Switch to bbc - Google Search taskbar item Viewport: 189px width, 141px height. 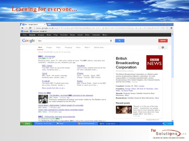pos(109,124)
